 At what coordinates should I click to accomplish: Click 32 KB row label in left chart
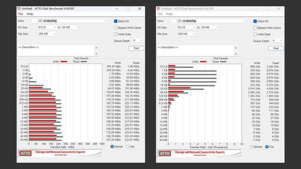click(24, 89)
